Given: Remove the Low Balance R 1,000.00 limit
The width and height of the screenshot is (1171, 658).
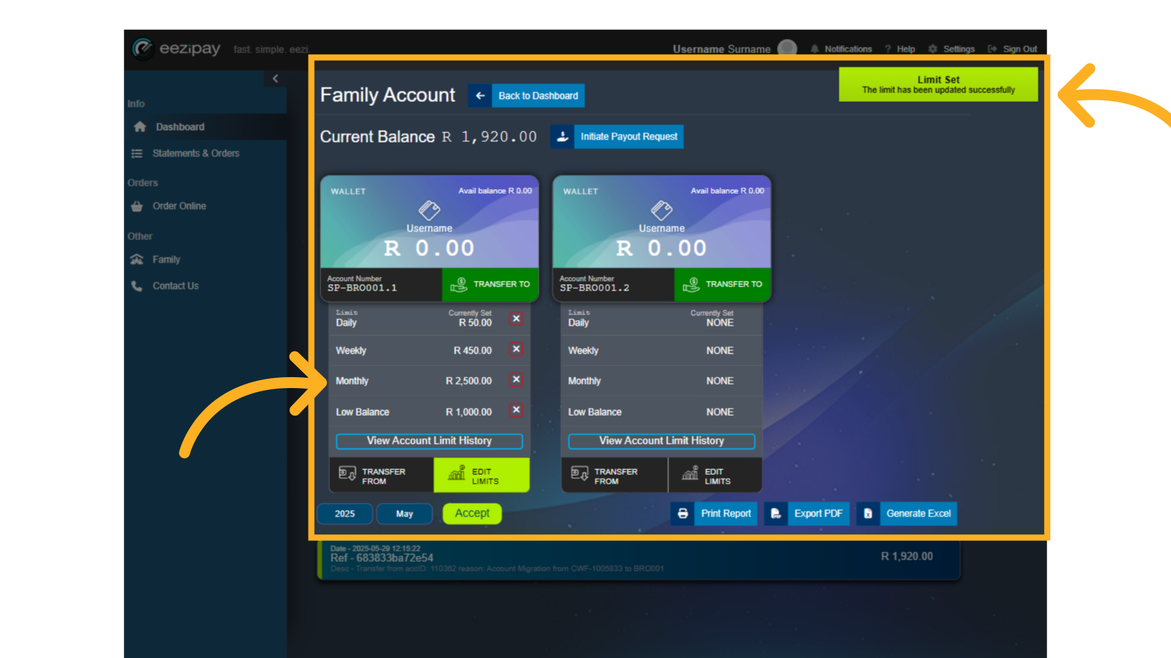Looking at the screenshot, I should [516, 410].
